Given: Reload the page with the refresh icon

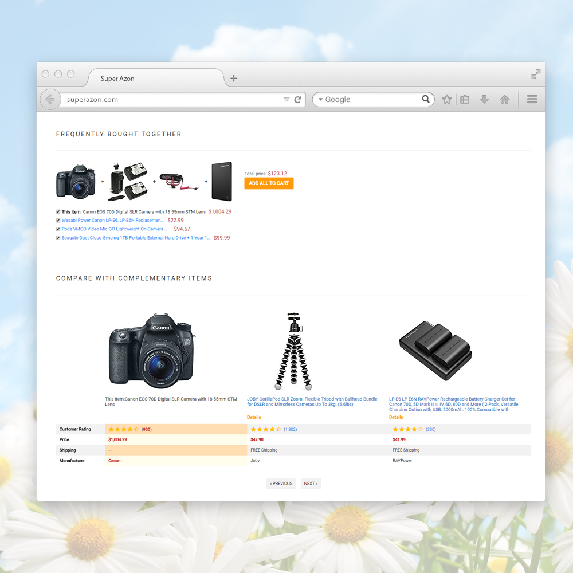Looking at the screenshot, I should point(298,99).
